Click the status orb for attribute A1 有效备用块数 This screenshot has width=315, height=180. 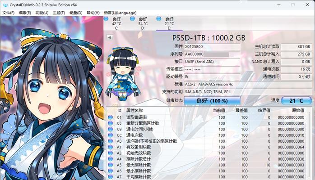coord(110,147)
